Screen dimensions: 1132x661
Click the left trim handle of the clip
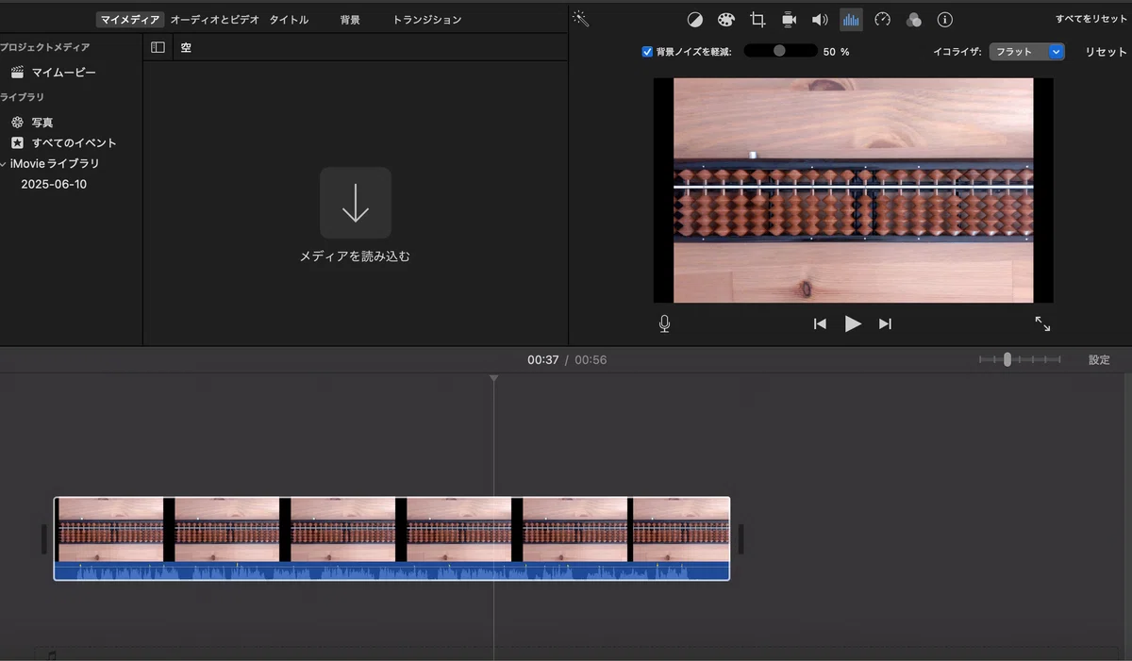(44, 539)
